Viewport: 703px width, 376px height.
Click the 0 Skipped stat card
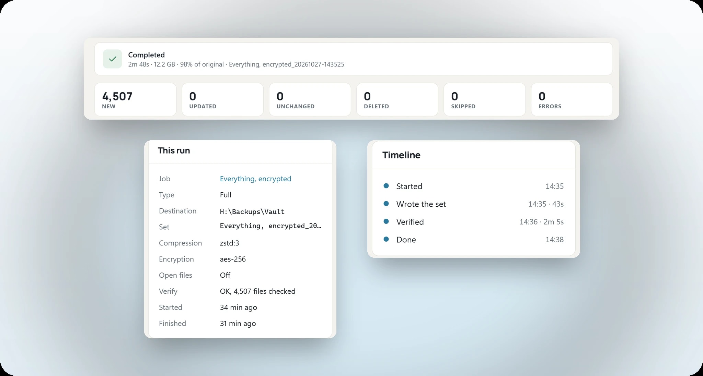click(x=484, y=99)
